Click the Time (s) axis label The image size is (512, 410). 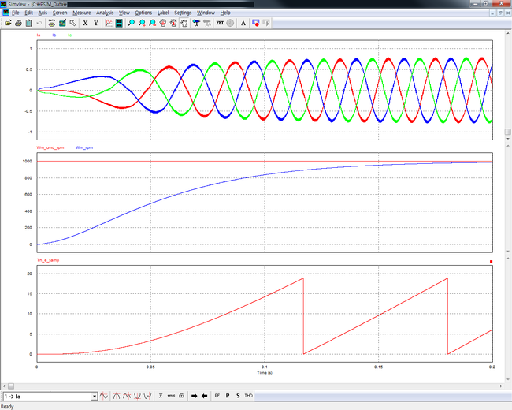click(265, 372)
